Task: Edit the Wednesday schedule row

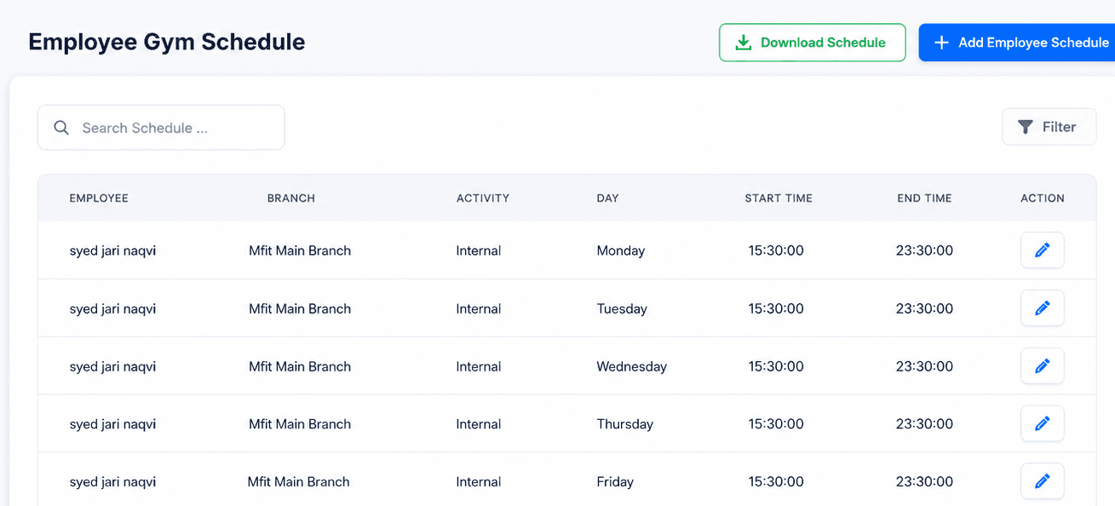Action: [x=1042, y=366]
